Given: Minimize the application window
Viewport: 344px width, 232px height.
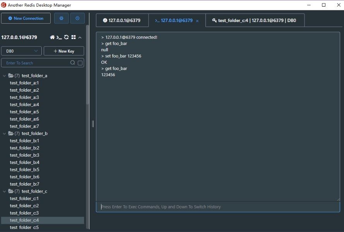Looking at the screenshot, I should point(309,5).
